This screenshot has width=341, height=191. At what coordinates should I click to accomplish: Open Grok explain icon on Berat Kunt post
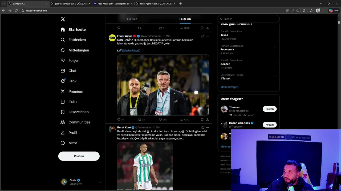(203, 128)
